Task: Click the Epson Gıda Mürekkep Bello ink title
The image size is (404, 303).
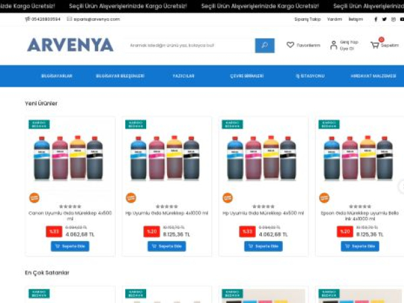Action: tap(360, 215)
